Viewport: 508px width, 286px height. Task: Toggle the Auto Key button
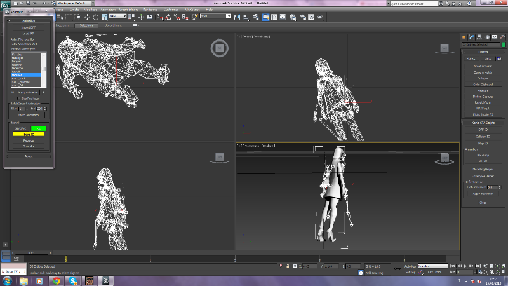click(410, 266)
